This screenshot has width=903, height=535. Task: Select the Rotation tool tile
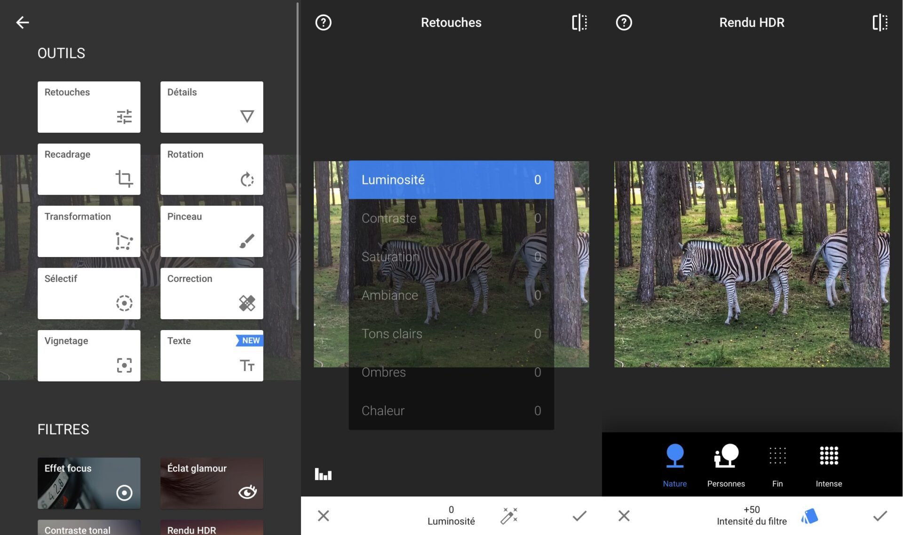point(212,169)
